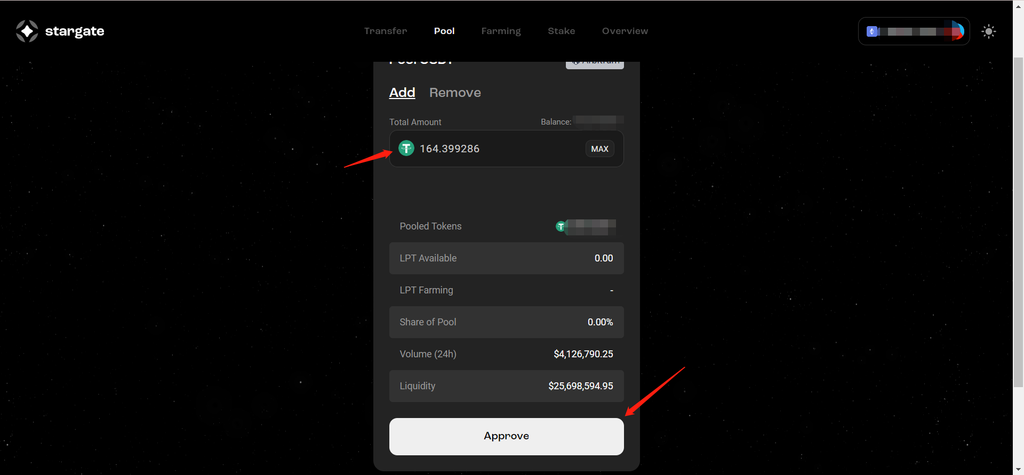This screenshot has width=1024, height=475.
Task: Click the Ethereum network icon in wallet button
Action: coord(872,31)
